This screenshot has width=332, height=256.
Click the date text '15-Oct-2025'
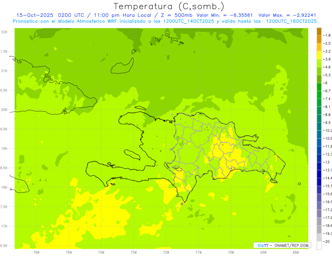click(35, 15)
